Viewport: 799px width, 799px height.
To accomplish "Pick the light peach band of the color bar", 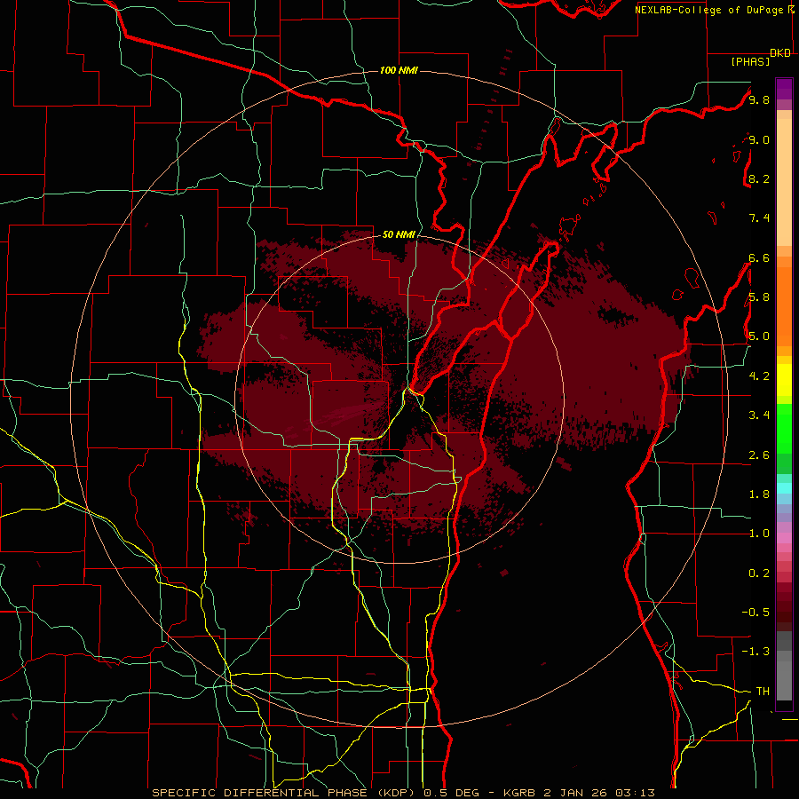I will coord(784,184).
